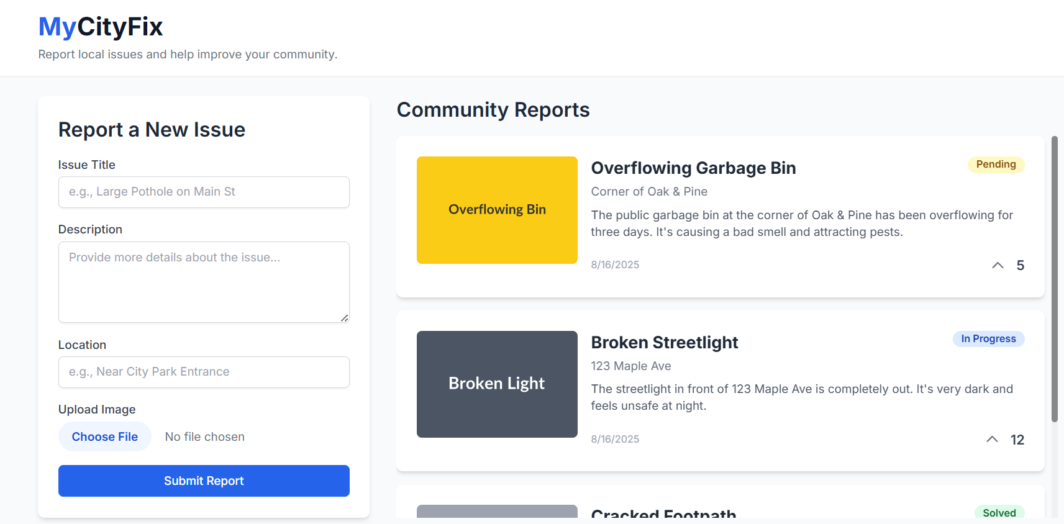This screenshot has height=524, width=1064.
Task: Focus the Description text area
Action: point(204,282)
